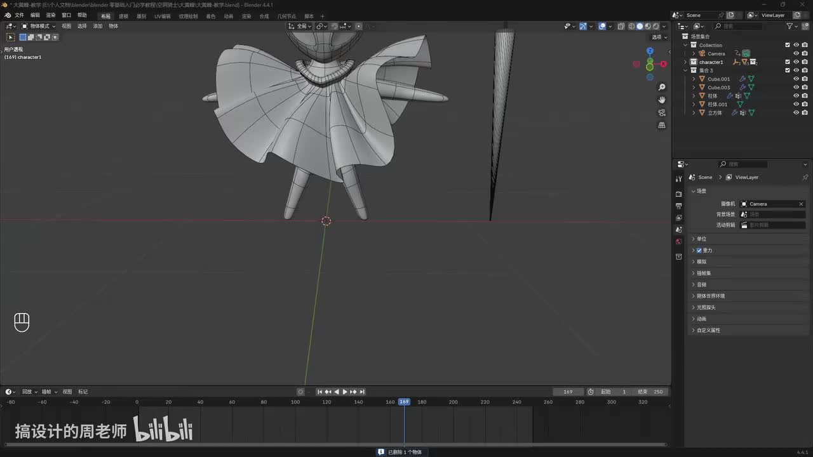This screenshot has height=457, width=813.
Task: Open the 全局 transform orientation dropdown
Action: (300, 26)
